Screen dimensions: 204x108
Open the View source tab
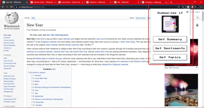[140, 18]
